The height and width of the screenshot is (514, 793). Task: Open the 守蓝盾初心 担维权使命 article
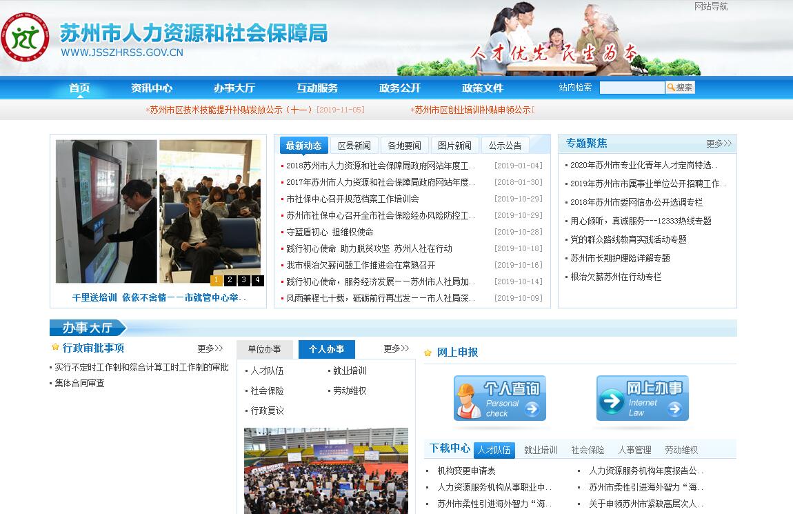click(330, 232)
